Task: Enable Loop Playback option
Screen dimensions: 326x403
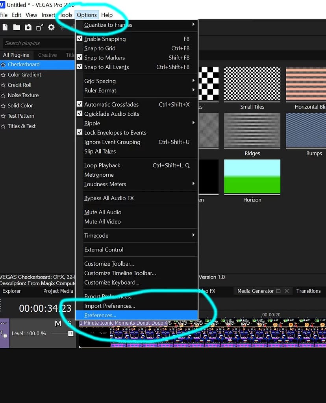Action: point(137,165)
